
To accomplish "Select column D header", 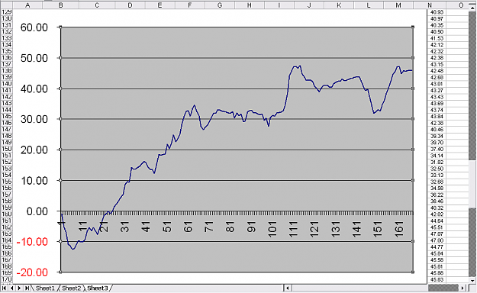I will (130, 5).
